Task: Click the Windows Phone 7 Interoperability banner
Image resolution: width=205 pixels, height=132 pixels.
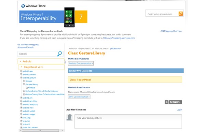Action: [53, 17]
